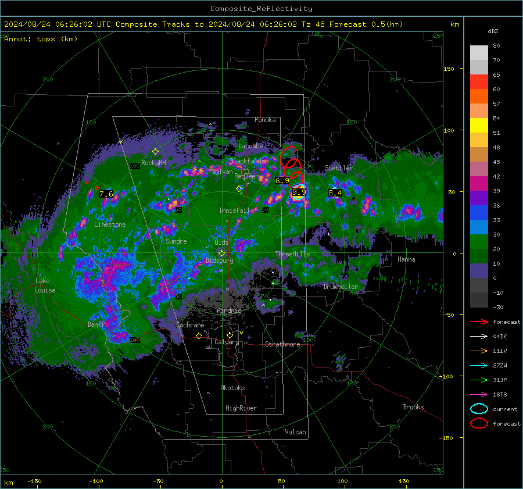Click the storm top label 6.9
Image resolution: width=523 pixels, height=489 pixels.
[x=282, y=181]
